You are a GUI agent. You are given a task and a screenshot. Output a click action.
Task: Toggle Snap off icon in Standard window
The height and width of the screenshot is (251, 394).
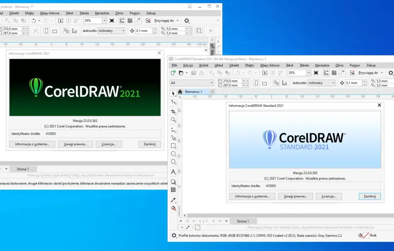352,73
